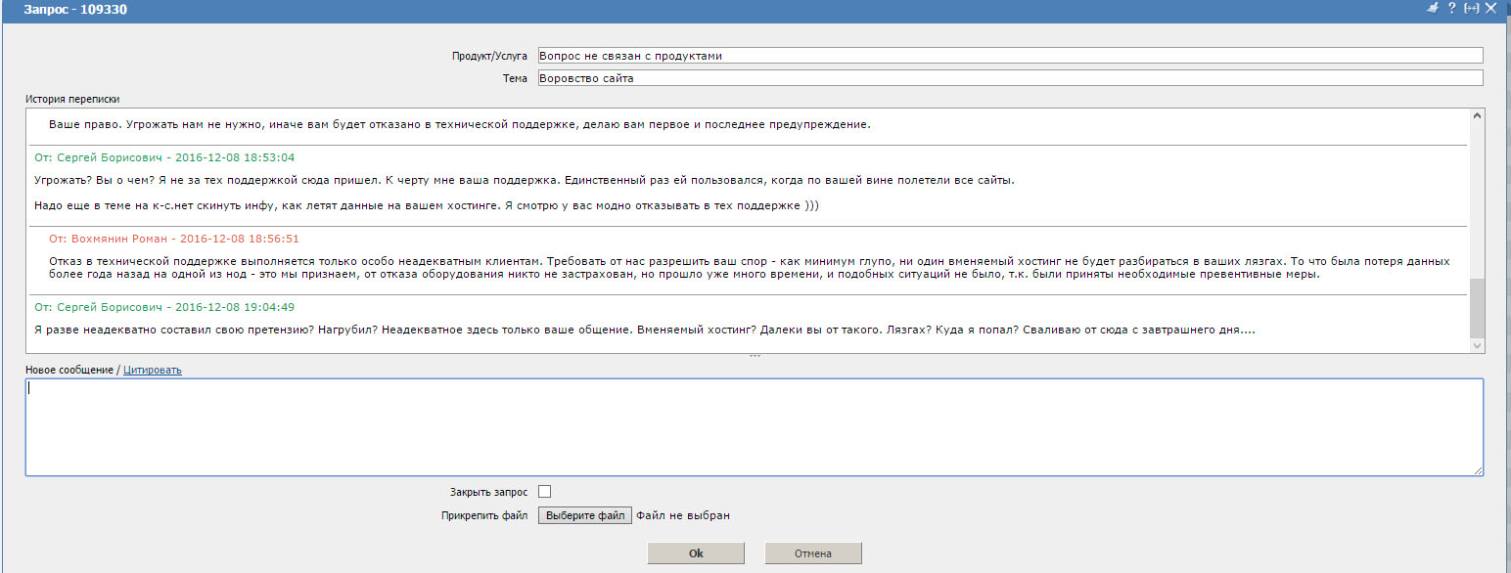Click the width toggle icon in title bar
1511x573 pixels.
[x=1471, y=8]
